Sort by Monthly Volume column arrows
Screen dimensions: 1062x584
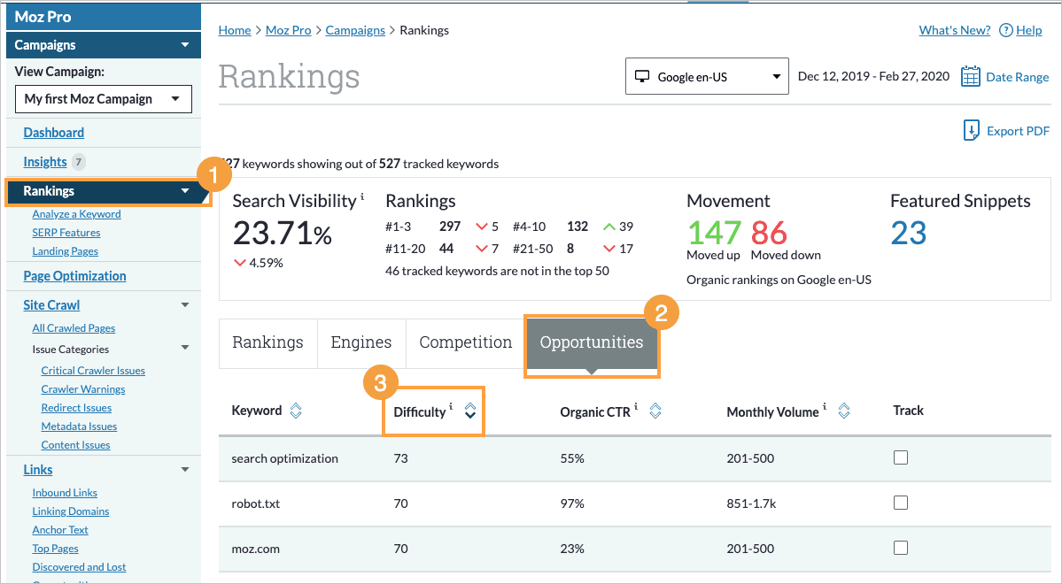click(x=844, y=411)
